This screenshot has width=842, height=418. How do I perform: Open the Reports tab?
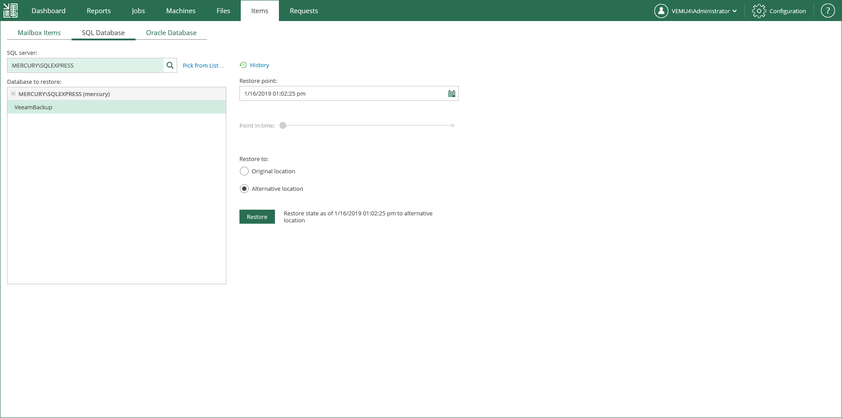coord(99,11)
